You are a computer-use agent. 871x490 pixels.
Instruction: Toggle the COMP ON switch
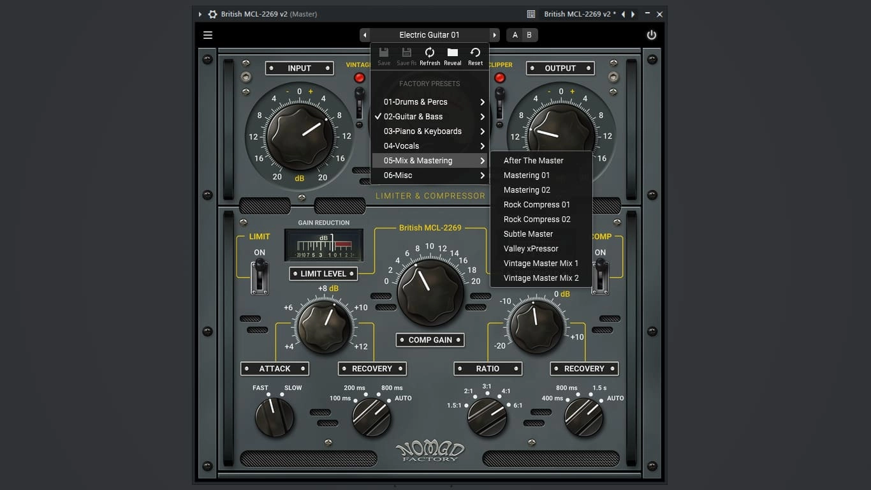pos(600,278)
